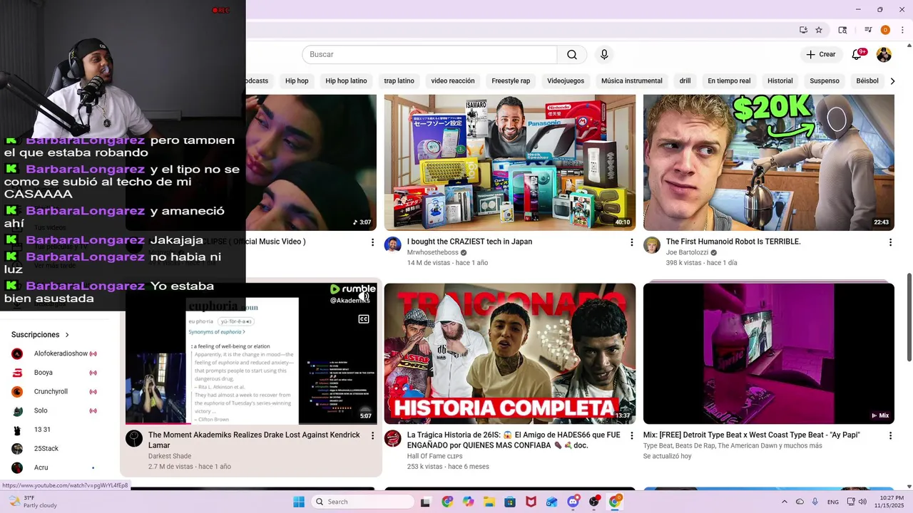
Task: Open options for 26IS historia video
Action: coord(631,435)
